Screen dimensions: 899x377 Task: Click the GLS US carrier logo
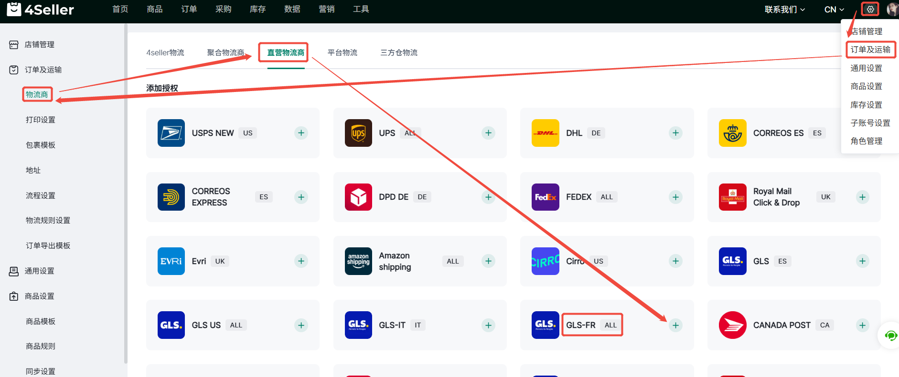(x=171, y=325)
